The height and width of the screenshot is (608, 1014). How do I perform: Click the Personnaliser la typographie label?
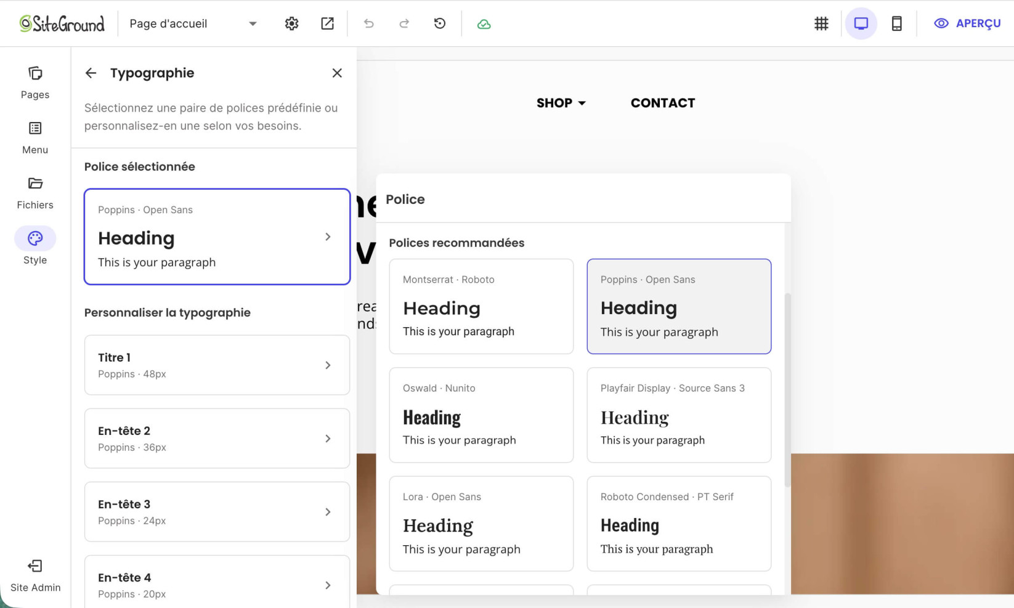(168, 312)
